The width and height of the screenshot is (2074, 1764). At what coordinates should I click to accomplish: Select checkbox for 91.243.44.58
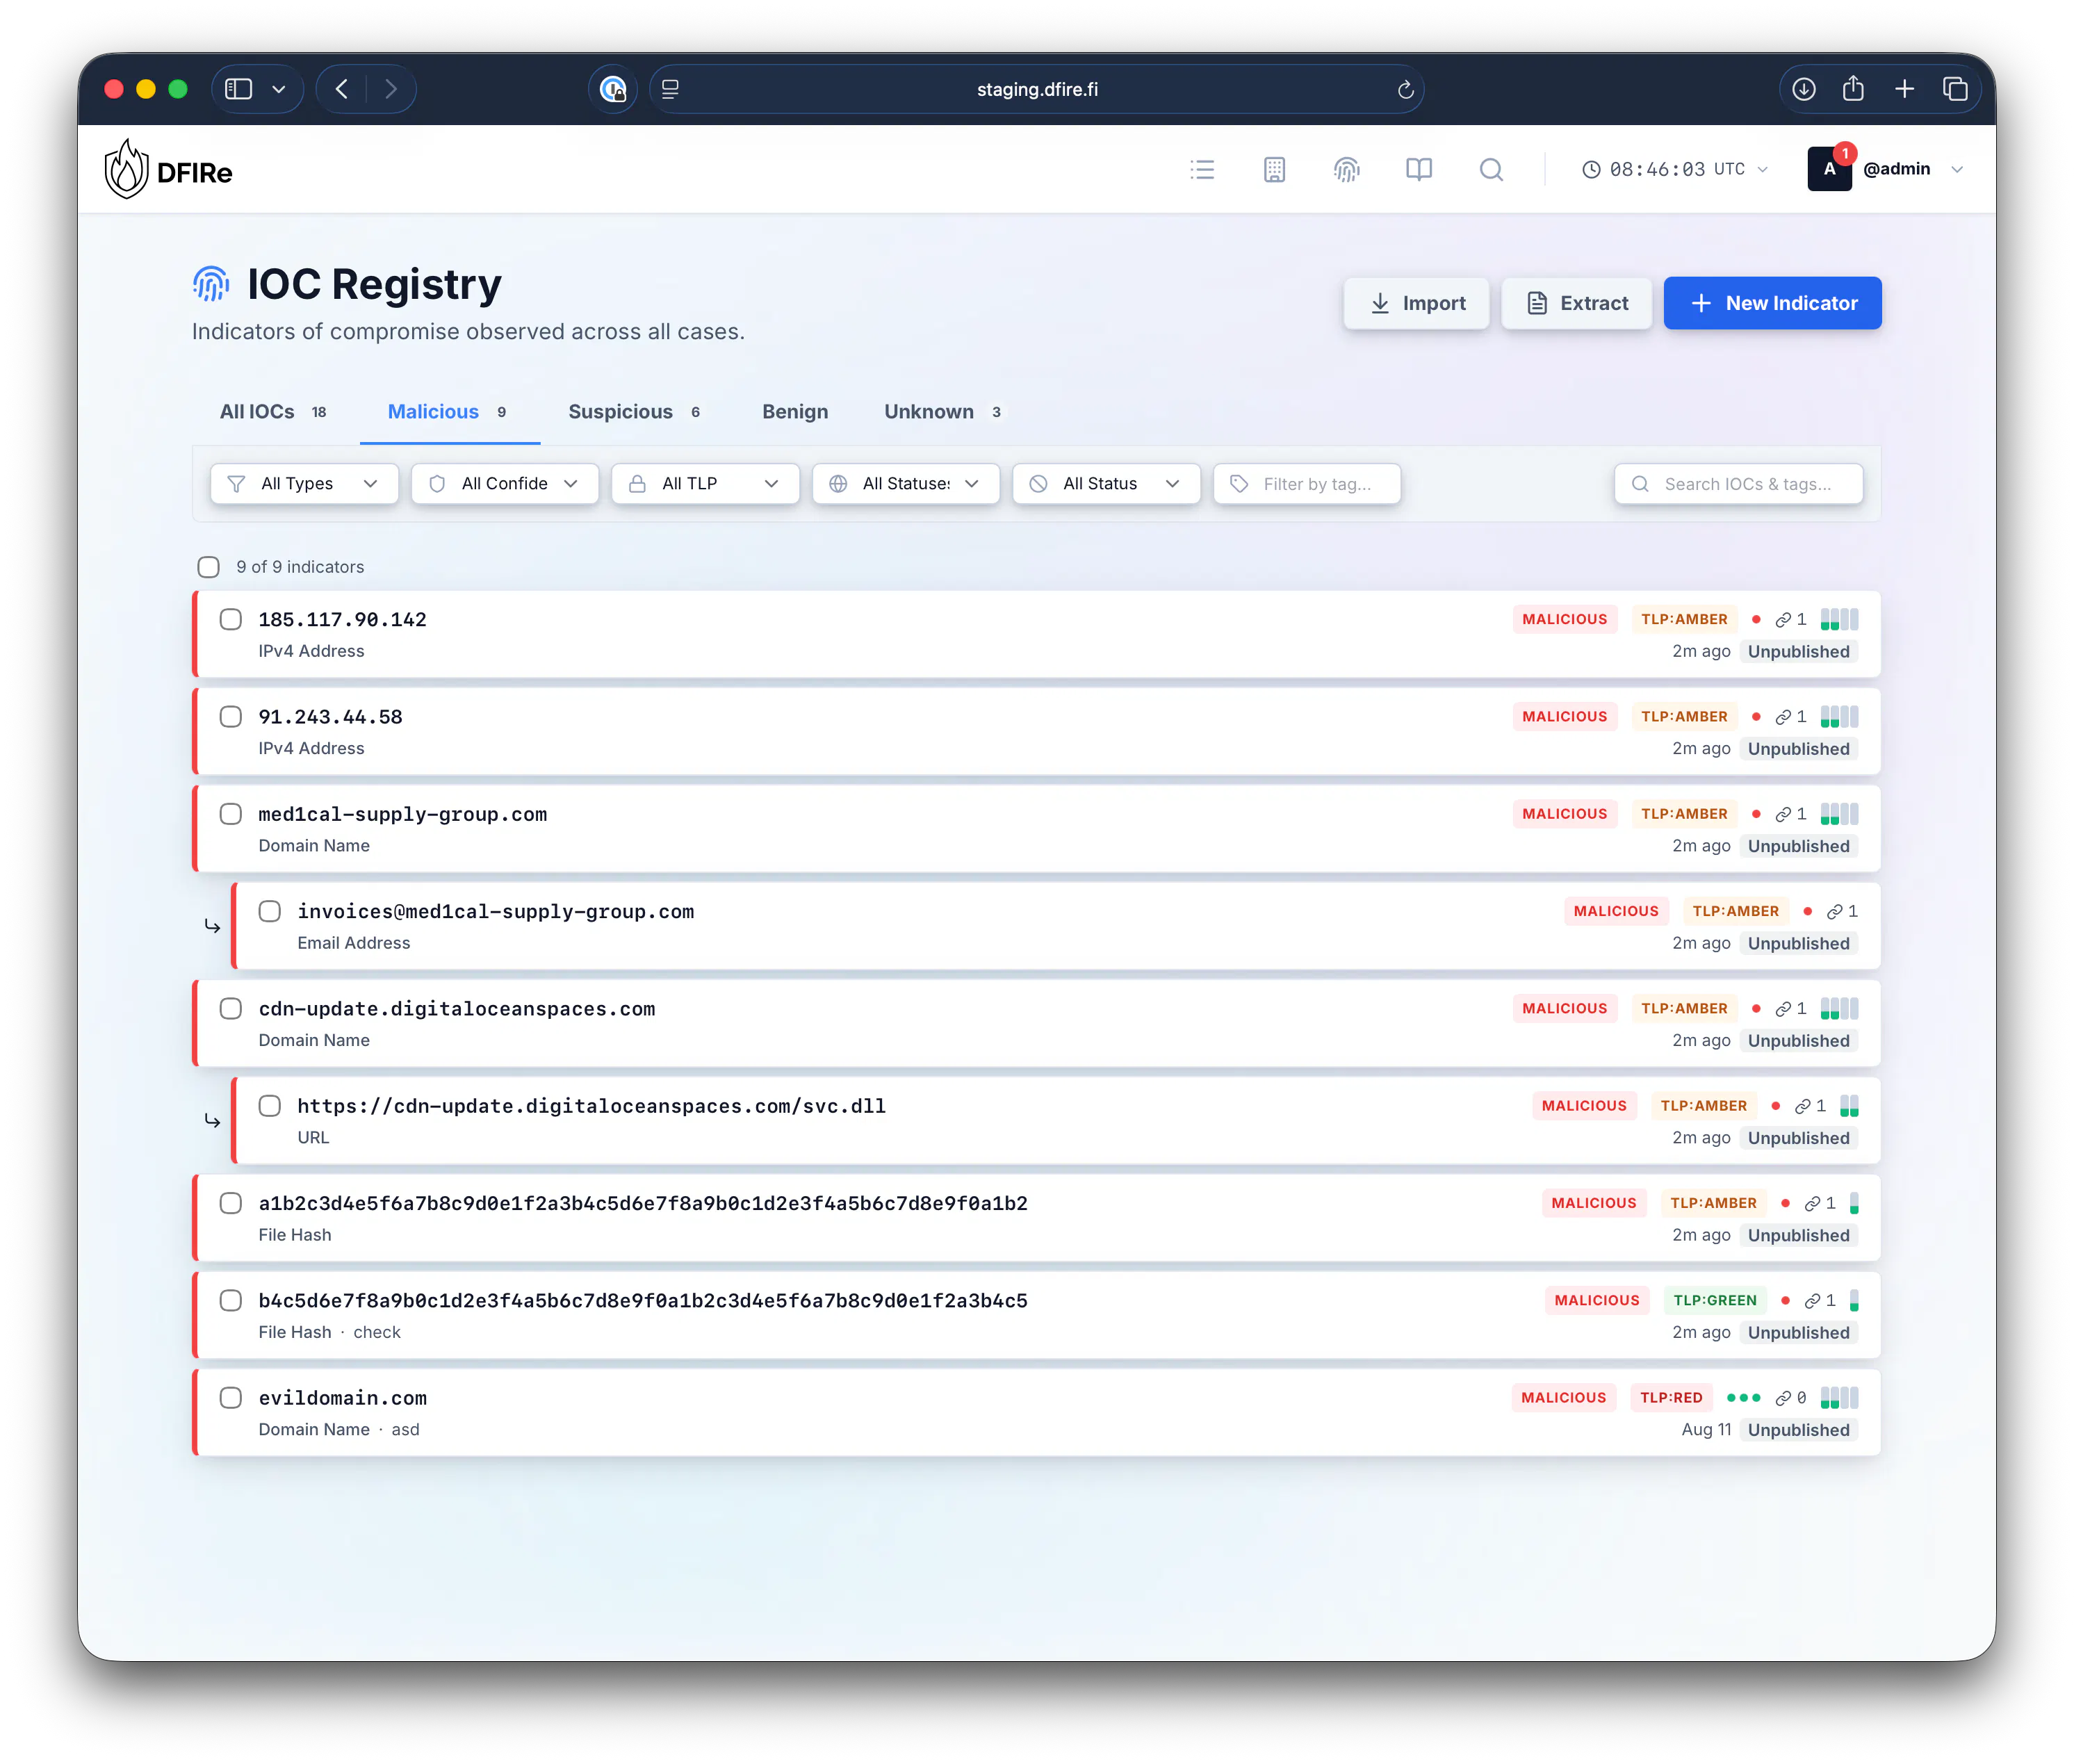point(231,716)
